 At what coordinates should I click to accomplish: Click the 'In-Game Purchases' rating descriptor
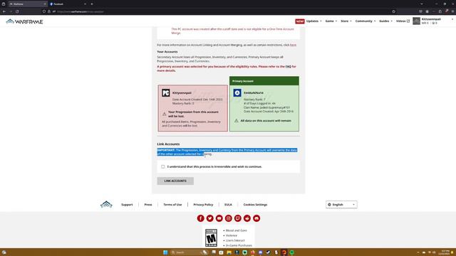coord(239,245)
